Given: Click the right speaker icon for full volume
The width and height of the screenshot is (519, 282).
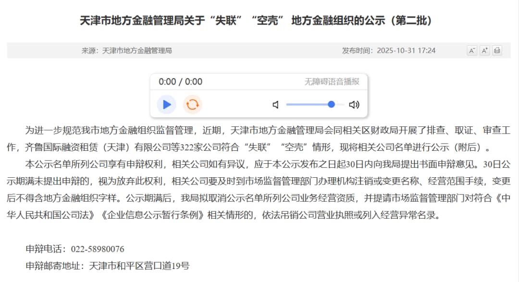Looking at the screenshot, I should tap(355, 104).
